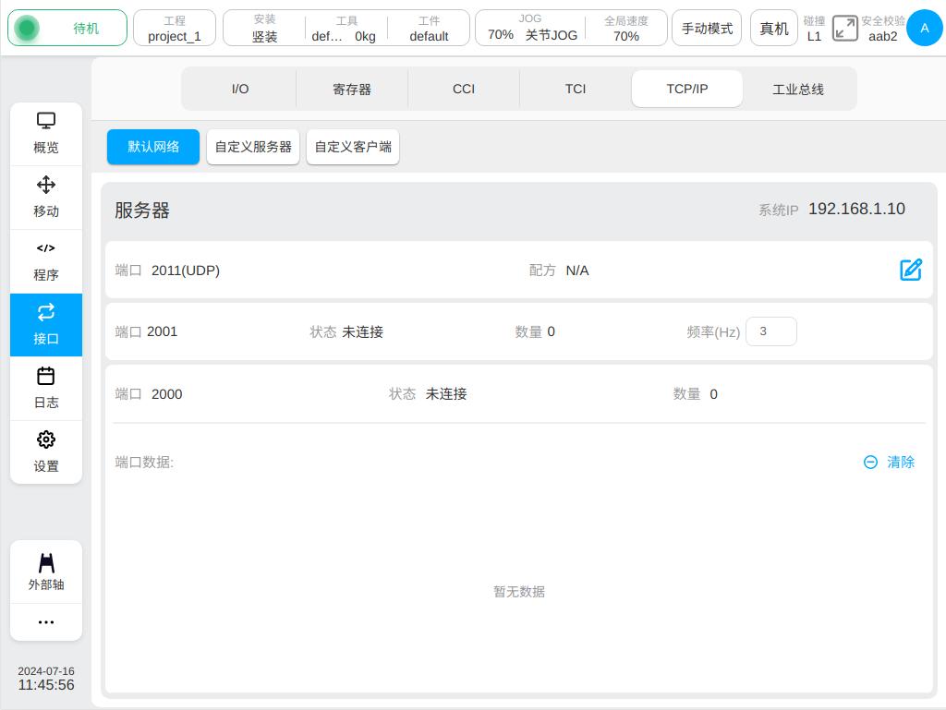946x710 pixels.
Task: Click the 频率(Hz) input field
Action: click(x=770, y=331)
